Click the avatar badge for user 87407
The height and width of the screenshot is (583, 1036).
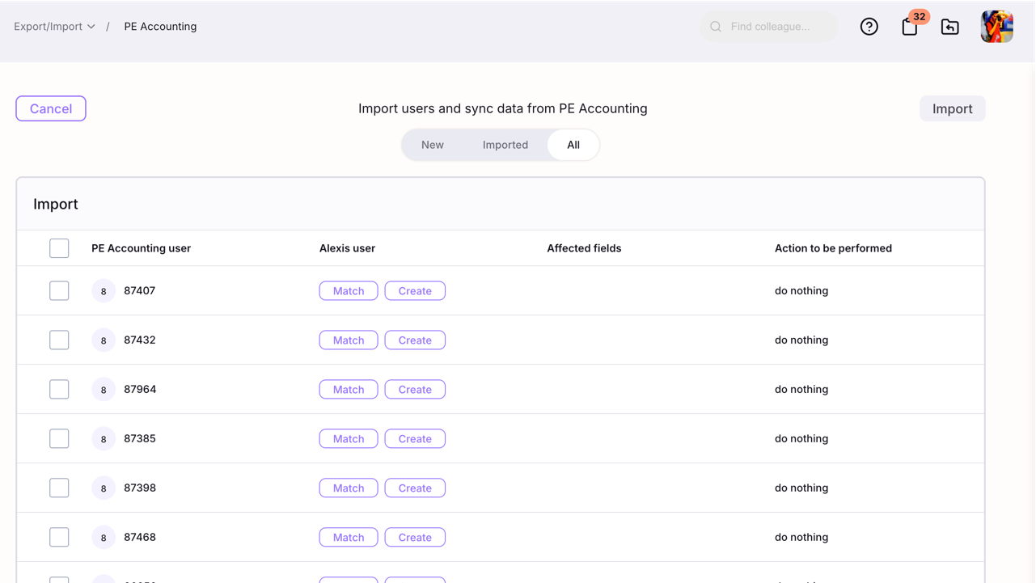104,291
